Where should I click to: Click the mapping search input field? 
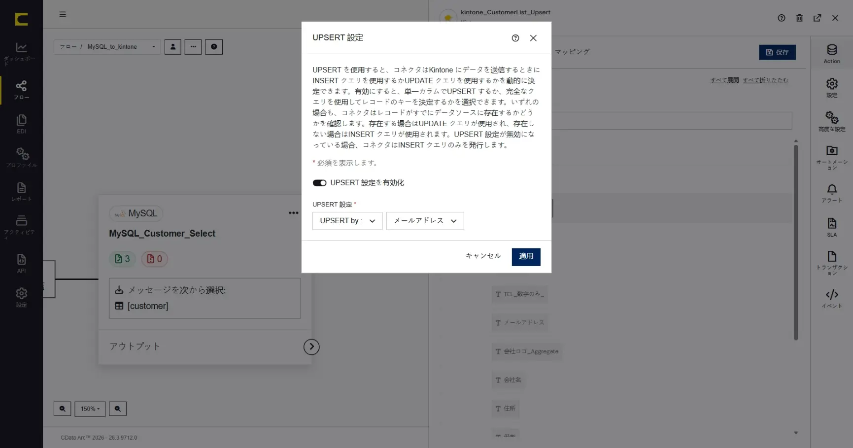(671, 121)
